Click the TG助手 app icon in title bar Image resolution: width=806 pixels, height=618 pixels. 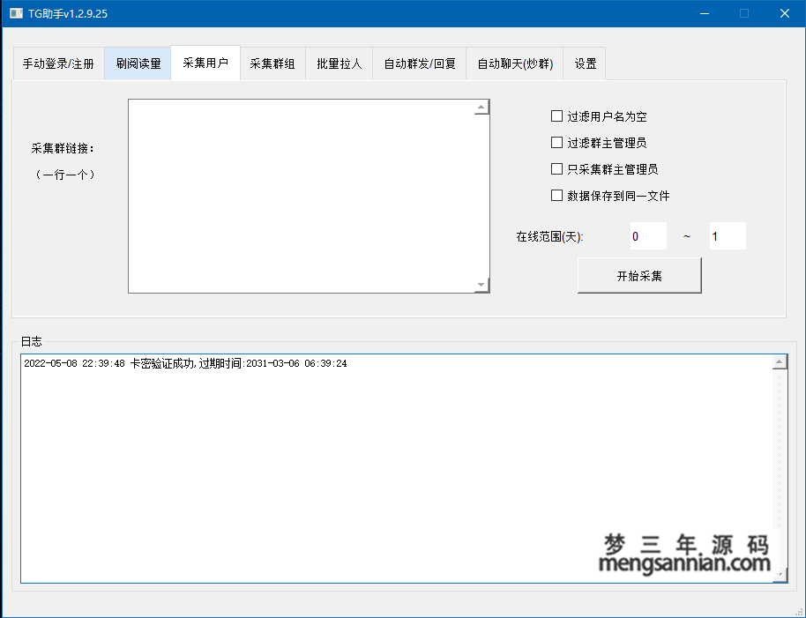[x=16, y=13]
